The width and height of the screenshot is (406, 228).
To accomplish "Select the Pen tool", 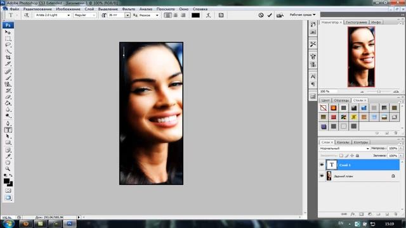I will 8,123.
